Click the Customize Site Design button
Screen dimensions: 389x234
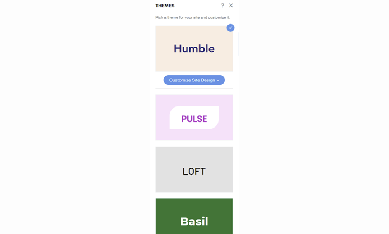point(194,80)
